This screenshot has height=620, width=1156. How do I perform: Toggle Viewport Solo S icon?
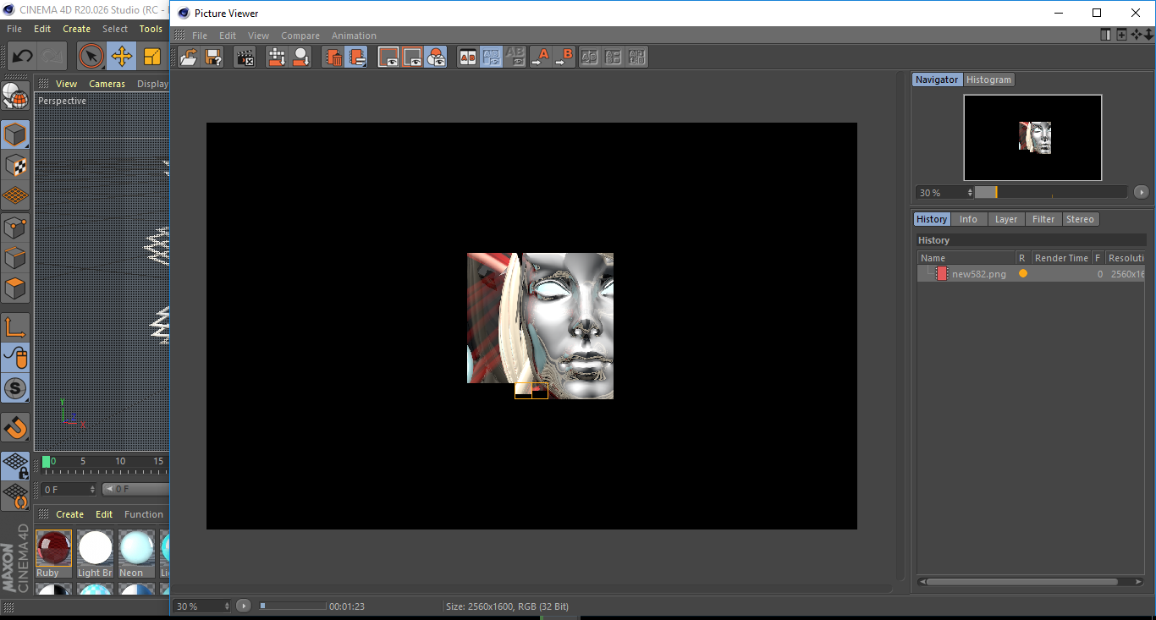click(x=15, y=389)
